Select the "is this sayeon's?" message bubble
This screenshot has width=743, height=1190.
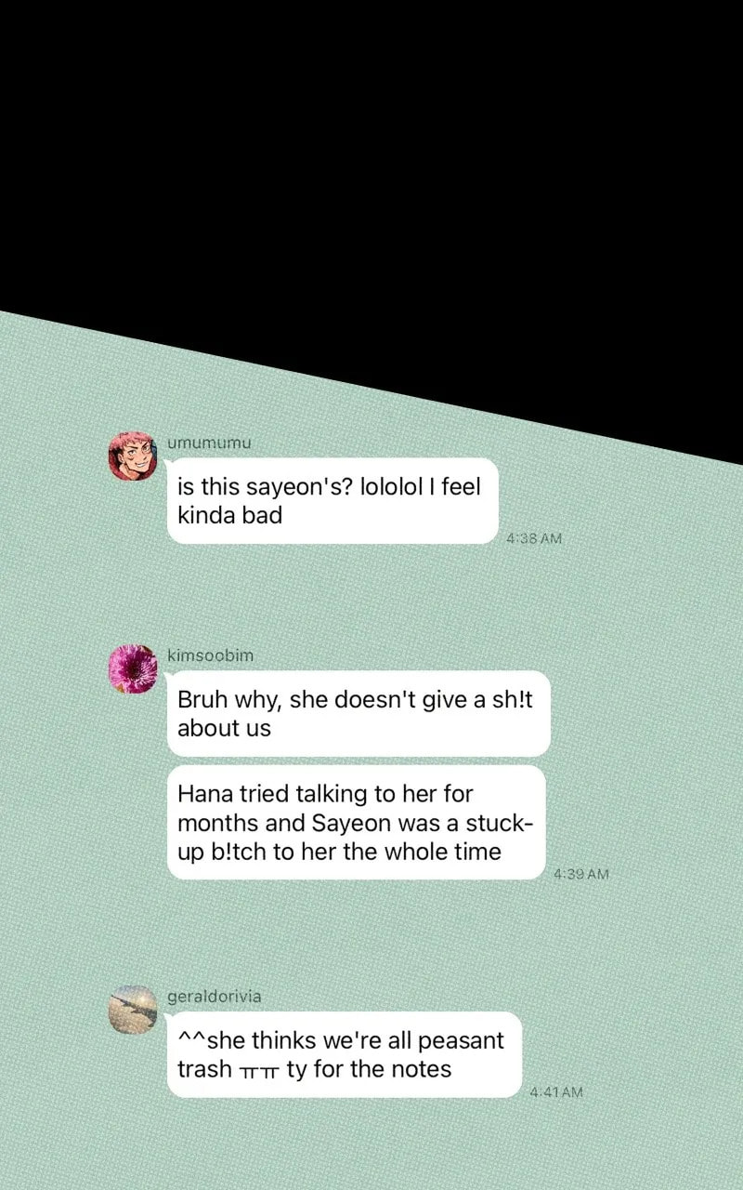pyautogui.click(x=332, y=501)
